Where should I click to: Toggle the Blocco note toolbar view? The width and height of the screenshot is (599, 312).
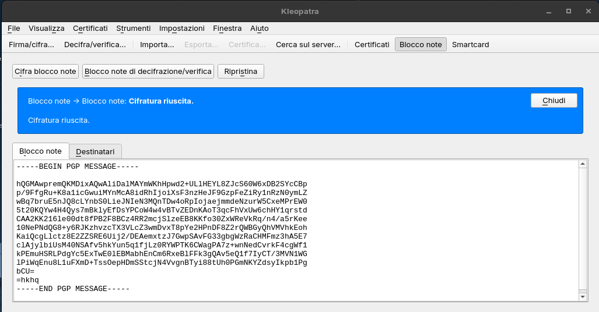pos(421,44)
